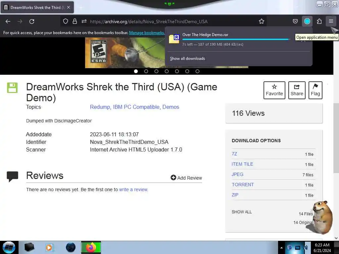This screenshot has height=254, width=339.
Task: Open the extensions puzzle-piece menu
Action: click(319, 21)
